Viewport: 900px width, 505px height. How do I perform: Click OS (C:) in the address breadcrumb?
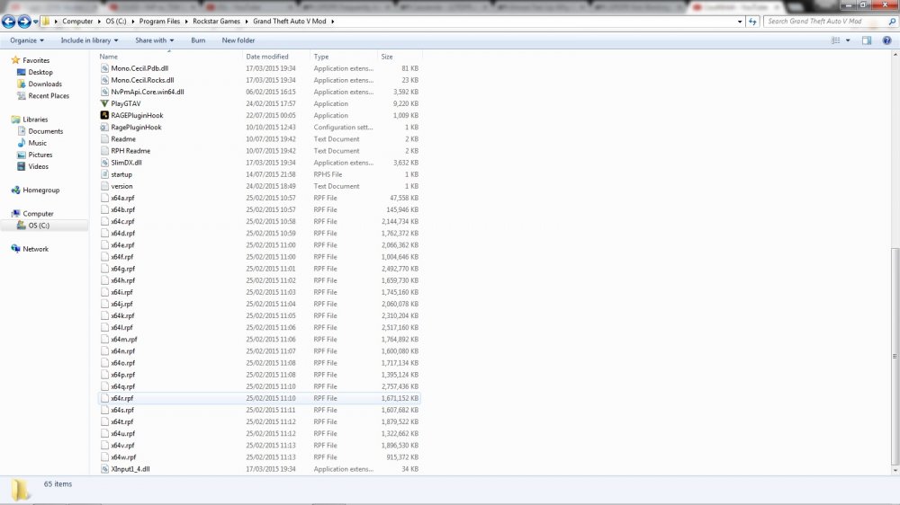click(116, 22)
